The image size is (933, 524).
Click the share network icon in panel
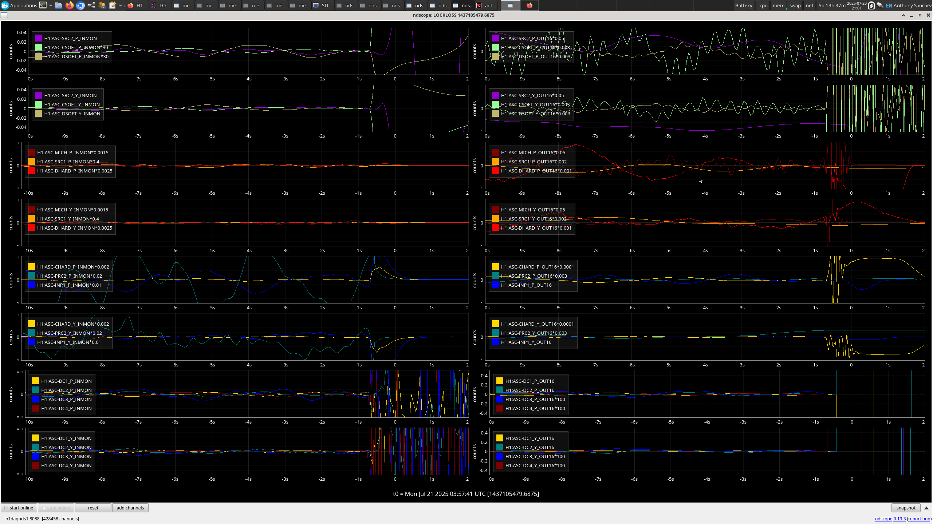click(91, 5)
